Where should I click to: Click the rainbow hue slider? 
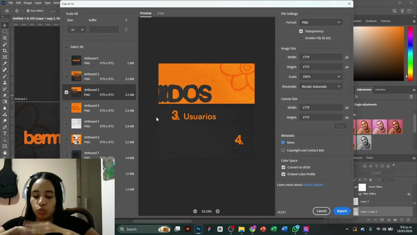410,54
